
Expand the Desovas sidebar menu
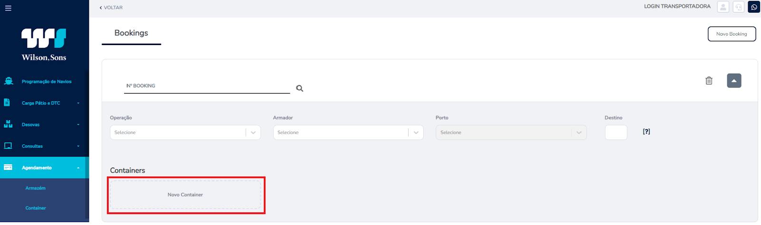point(44,125)
